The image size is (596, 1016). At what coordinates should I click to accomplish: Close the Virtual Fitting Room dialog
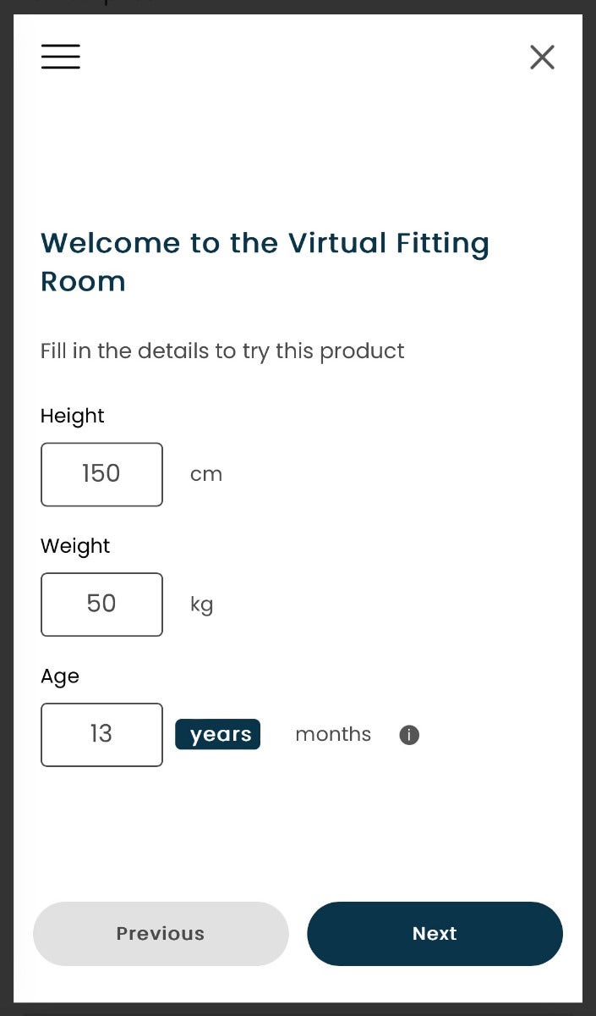[542, 57]
